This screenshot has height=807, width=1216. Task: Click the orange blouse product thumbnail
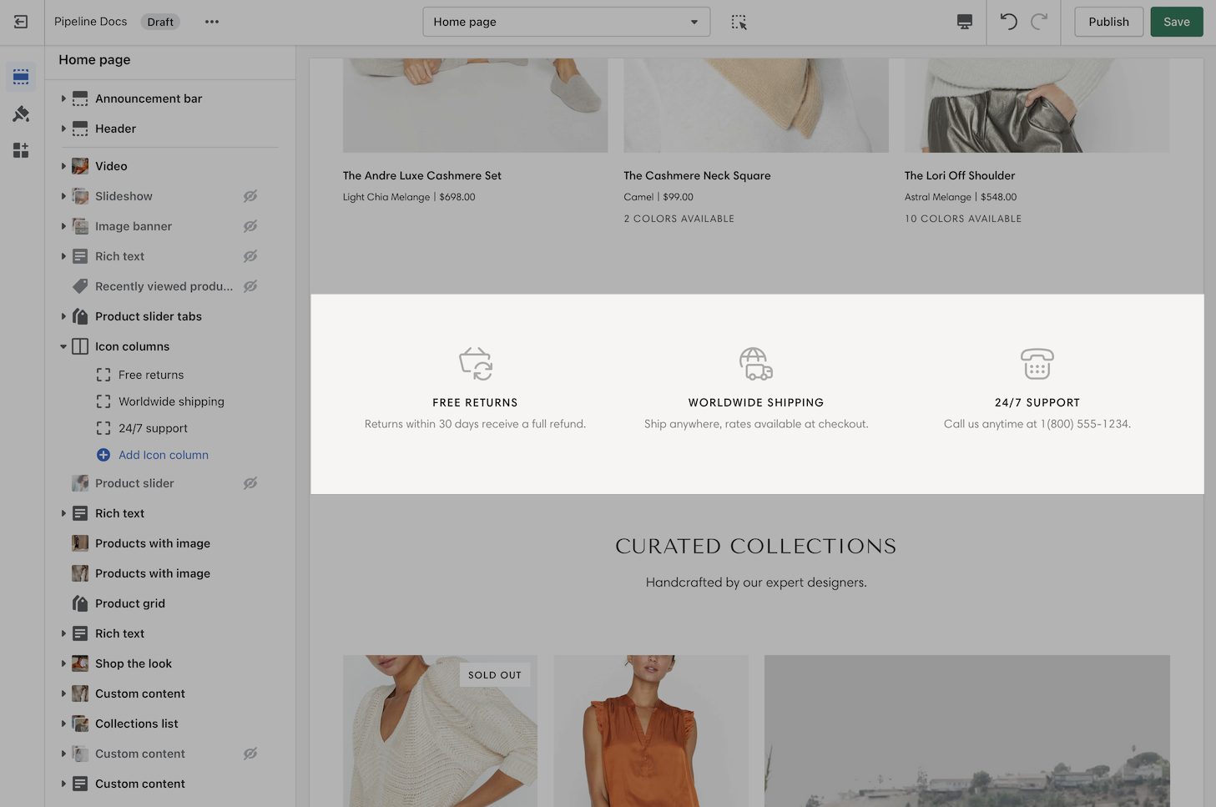coord(650,730)
